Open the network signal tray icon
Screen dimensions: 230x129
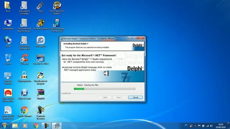pyautogui.click(x=207, y=126)
